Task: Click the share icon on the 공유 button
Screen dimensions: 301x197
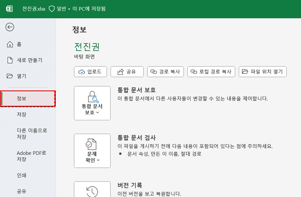Action: point(120,71)
